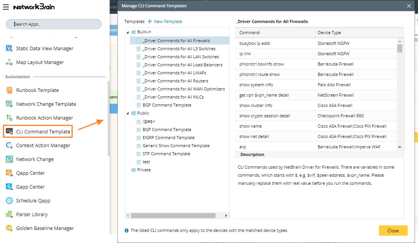418x243 pixels.
Task: Click the plus icon beside New Template
Action: pos(150,21)
